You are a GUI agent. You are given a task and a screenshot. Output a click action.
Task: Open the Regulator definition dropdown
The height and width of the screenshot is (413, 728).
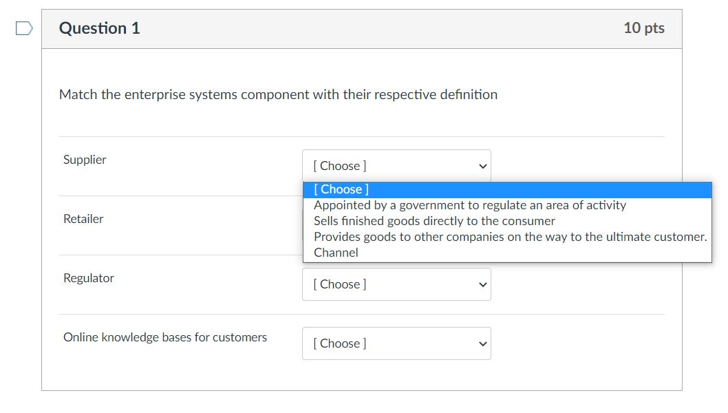tap(396, 284)
